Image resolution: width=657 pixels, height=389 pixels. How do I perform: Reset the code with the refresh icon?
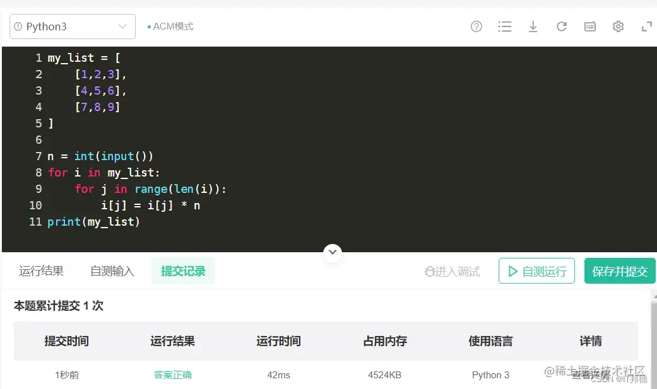pos(562,26)
